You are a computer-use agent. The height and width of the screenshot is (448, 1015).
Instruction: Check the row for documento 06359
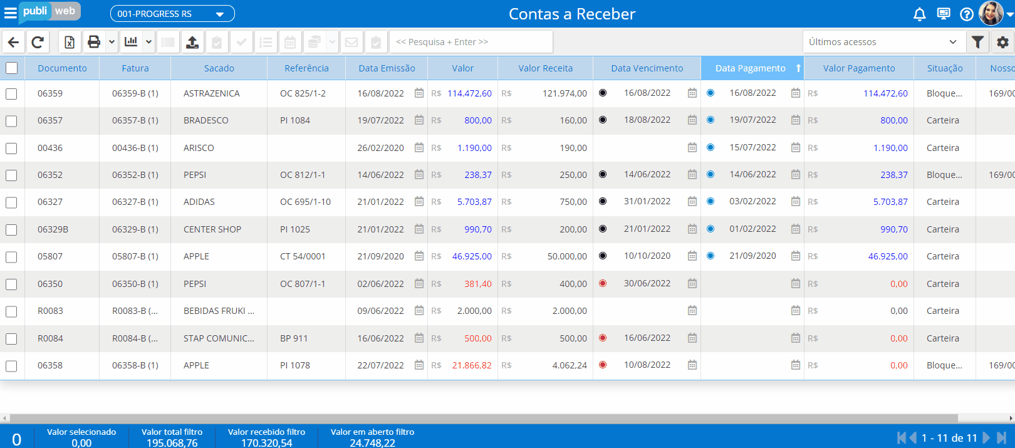click(11, 94)
